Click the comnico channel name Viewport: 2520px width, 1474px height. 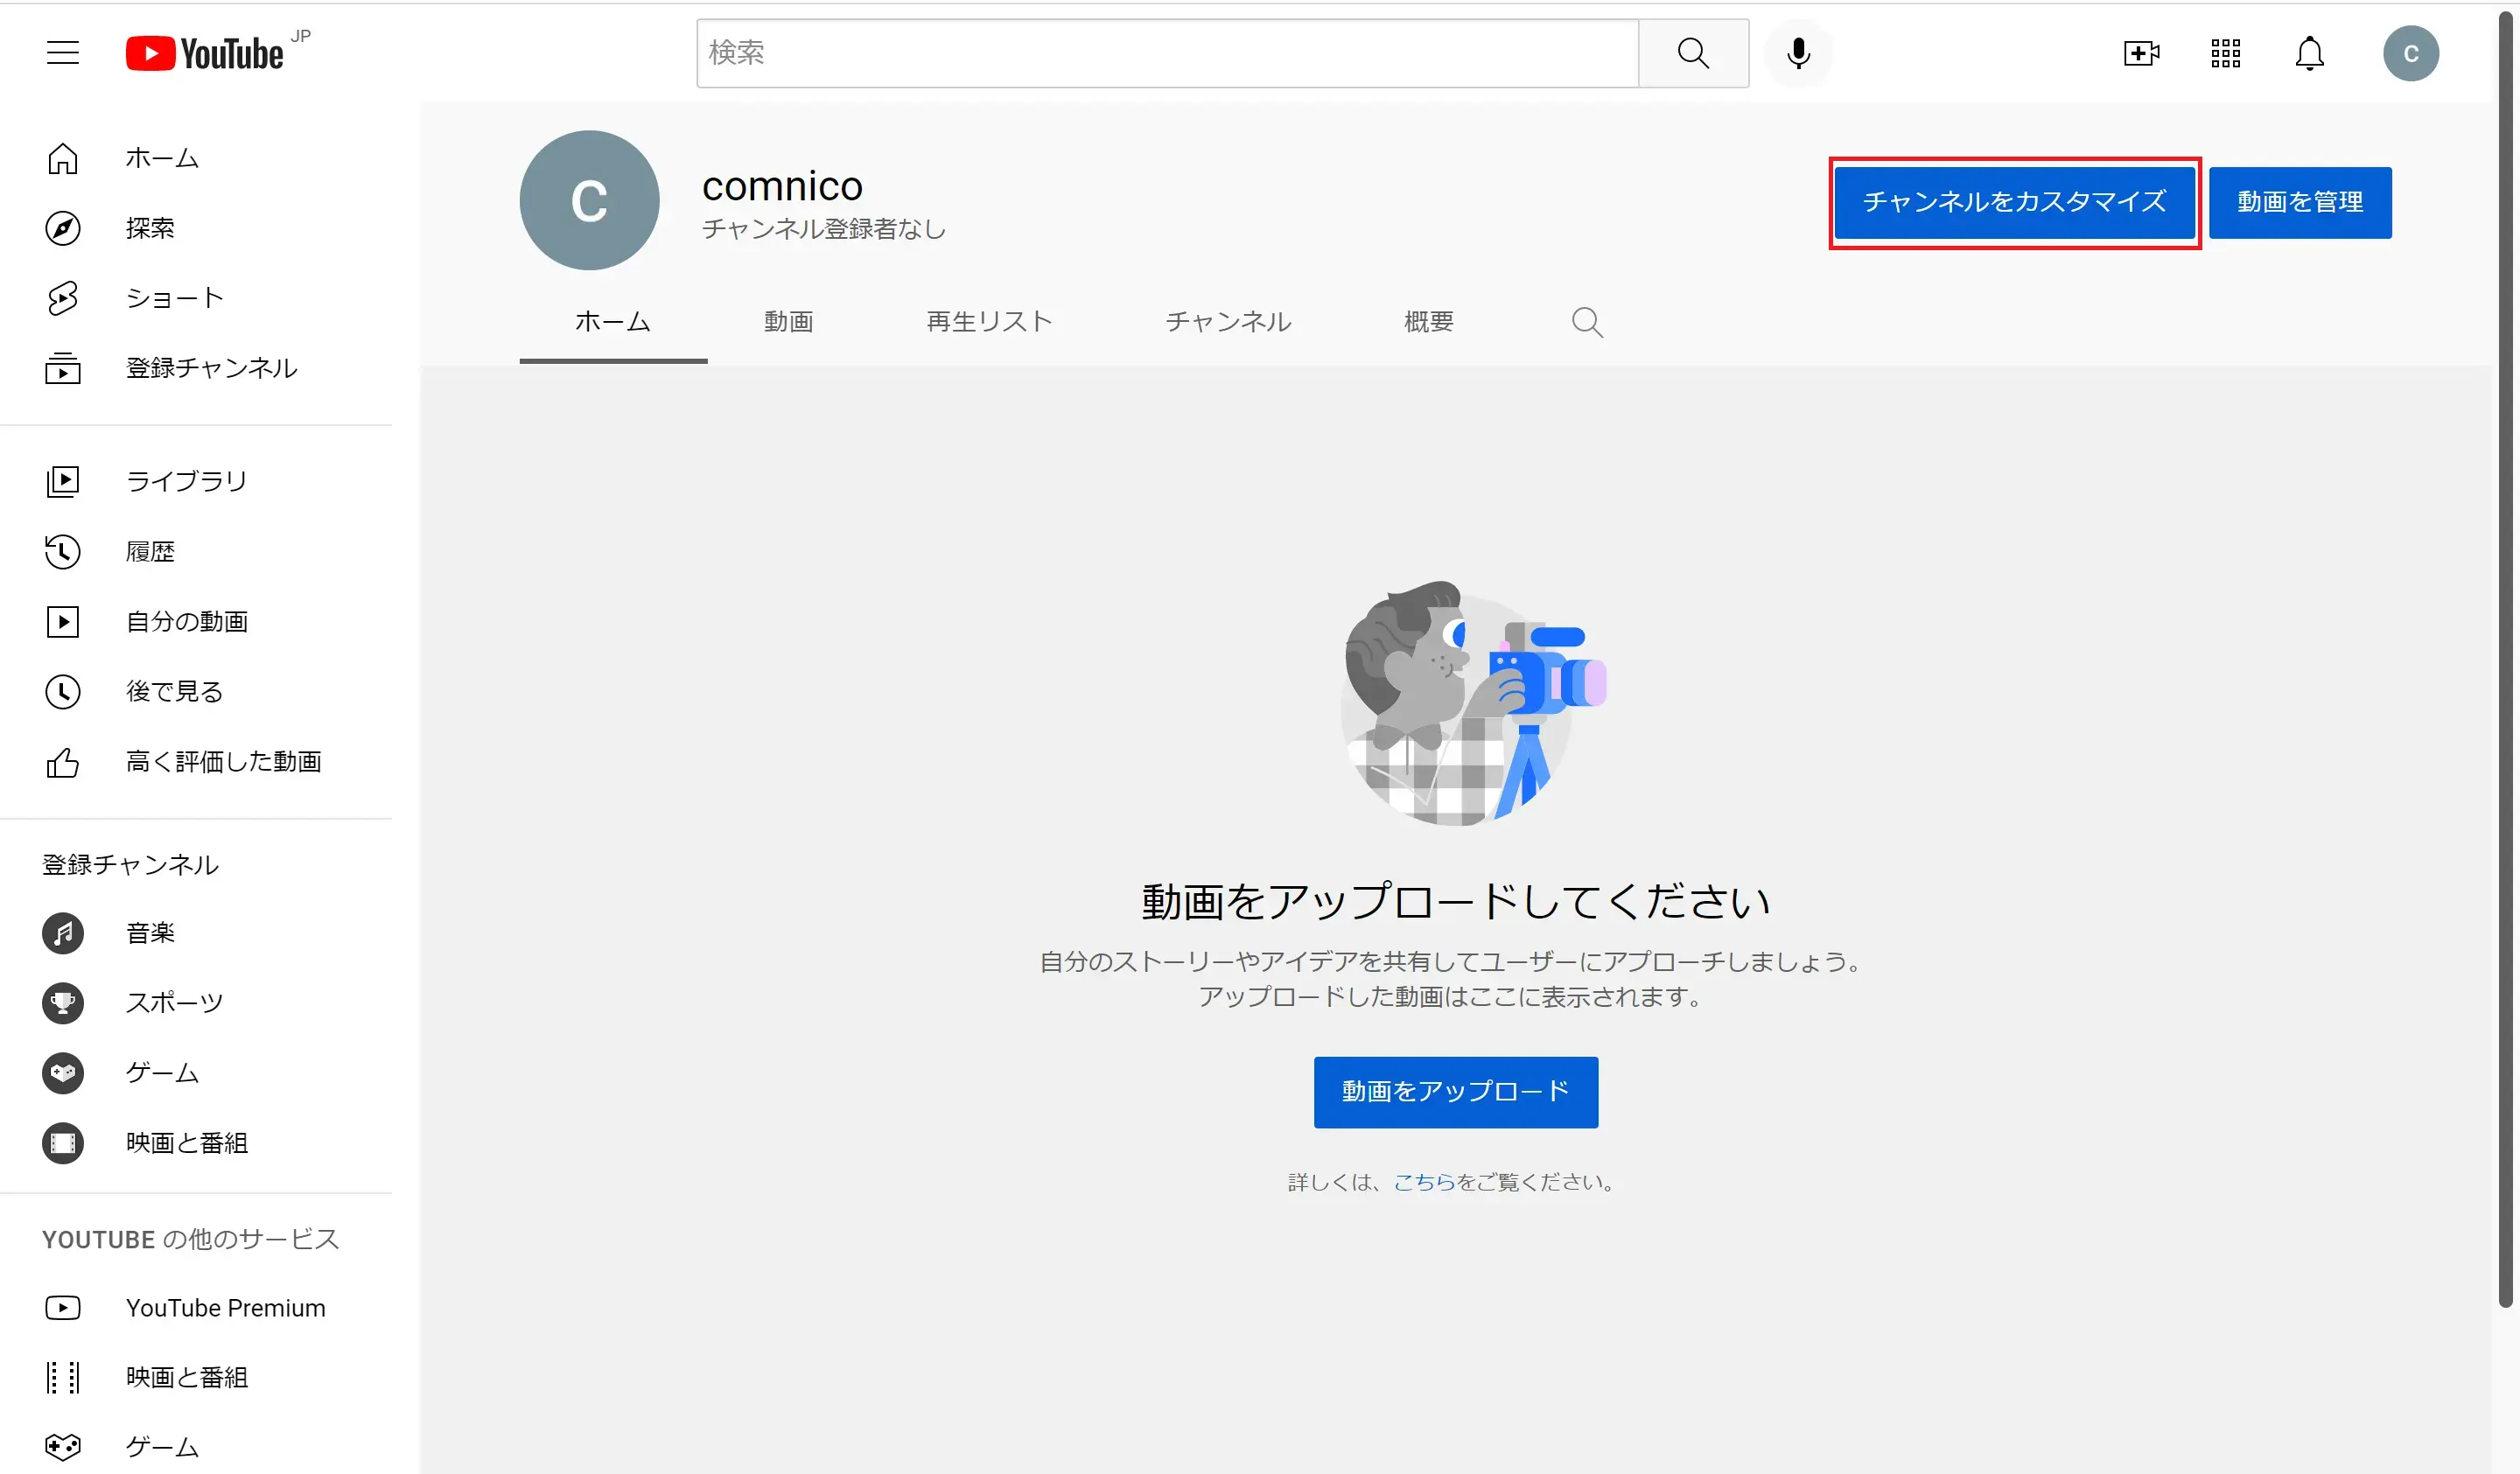pyautogui.click(x=782, y=186)
